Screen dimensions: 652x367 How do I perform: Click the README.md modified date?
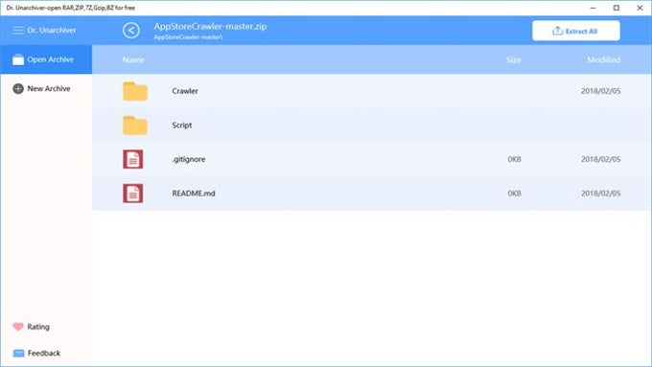pos(601,194)
